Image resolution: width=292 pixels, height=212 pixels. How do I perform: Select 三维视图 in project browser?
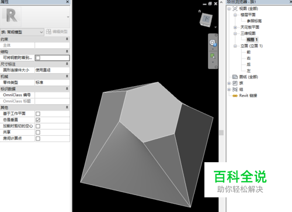248,33
